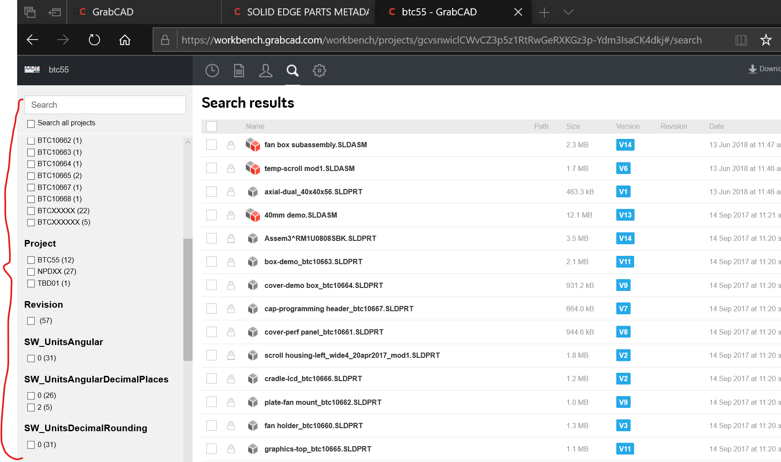Image resolution: width=781 pixels, height=462 pixels.
Task: Select all results header checkbox
Action: pyautogui.click(x=212, y=127)
